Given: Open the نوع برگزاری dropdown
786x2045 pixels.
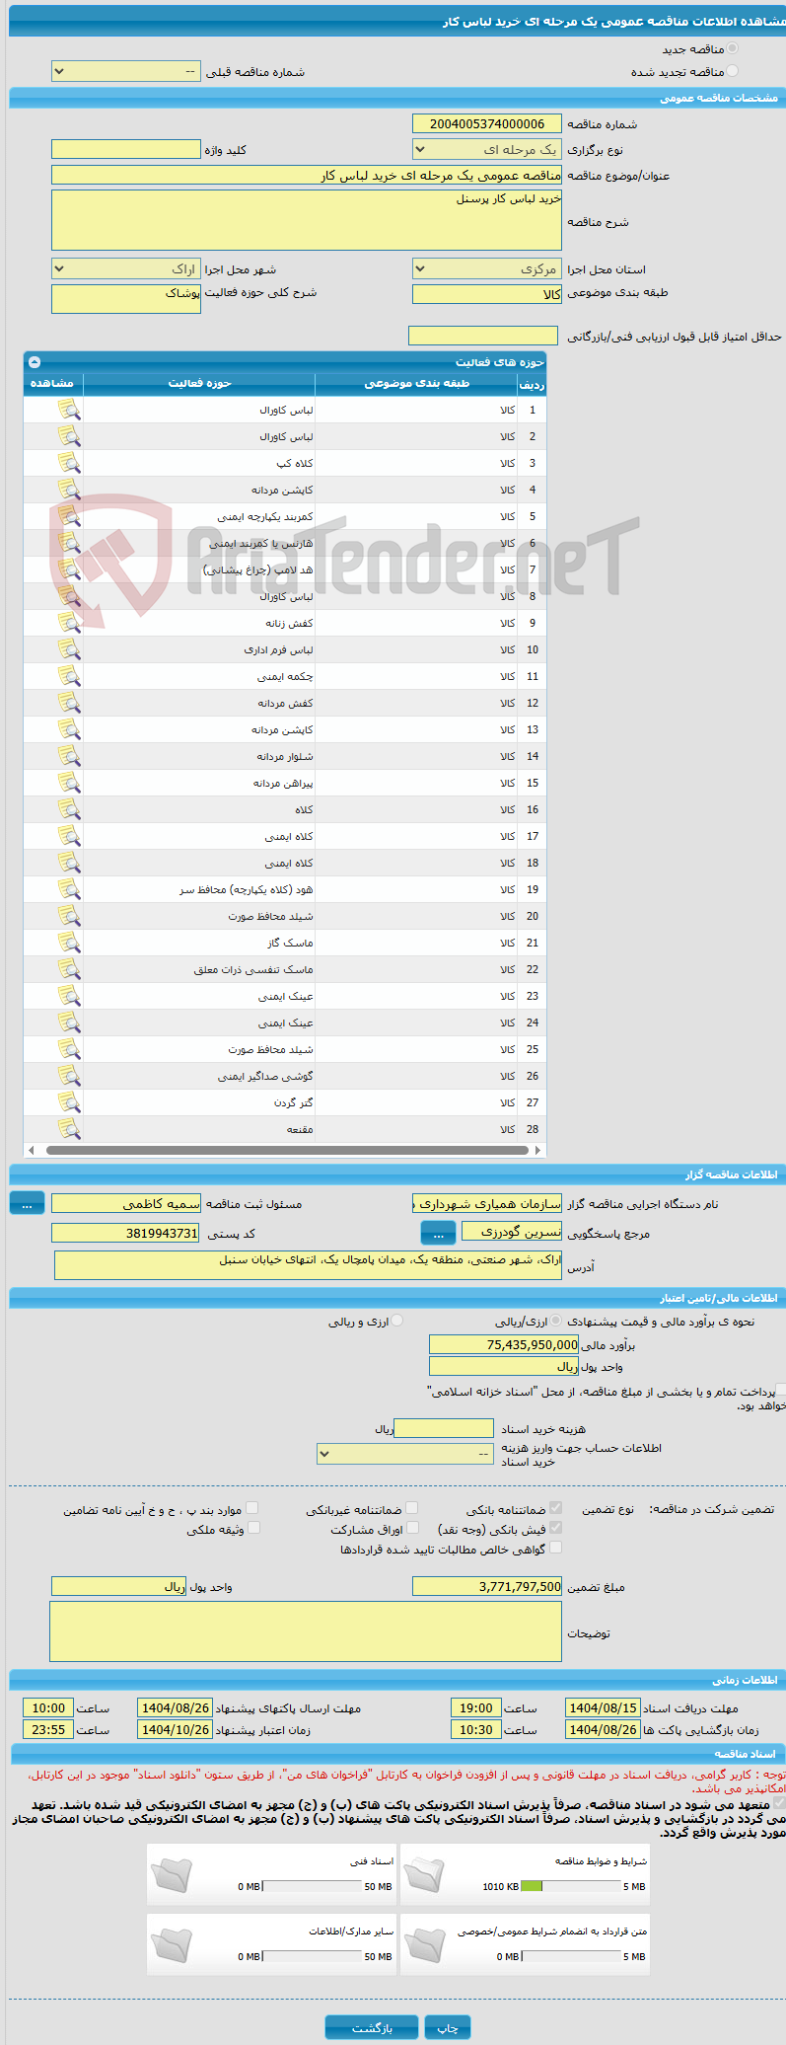Looking at the screenshot, I should click(487, 150).
